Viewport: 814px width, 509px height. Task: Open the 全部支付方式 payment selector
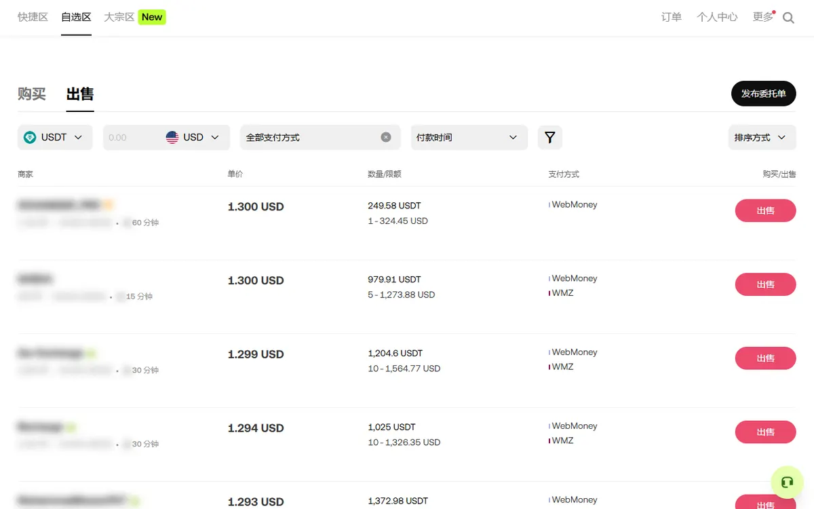319,137
